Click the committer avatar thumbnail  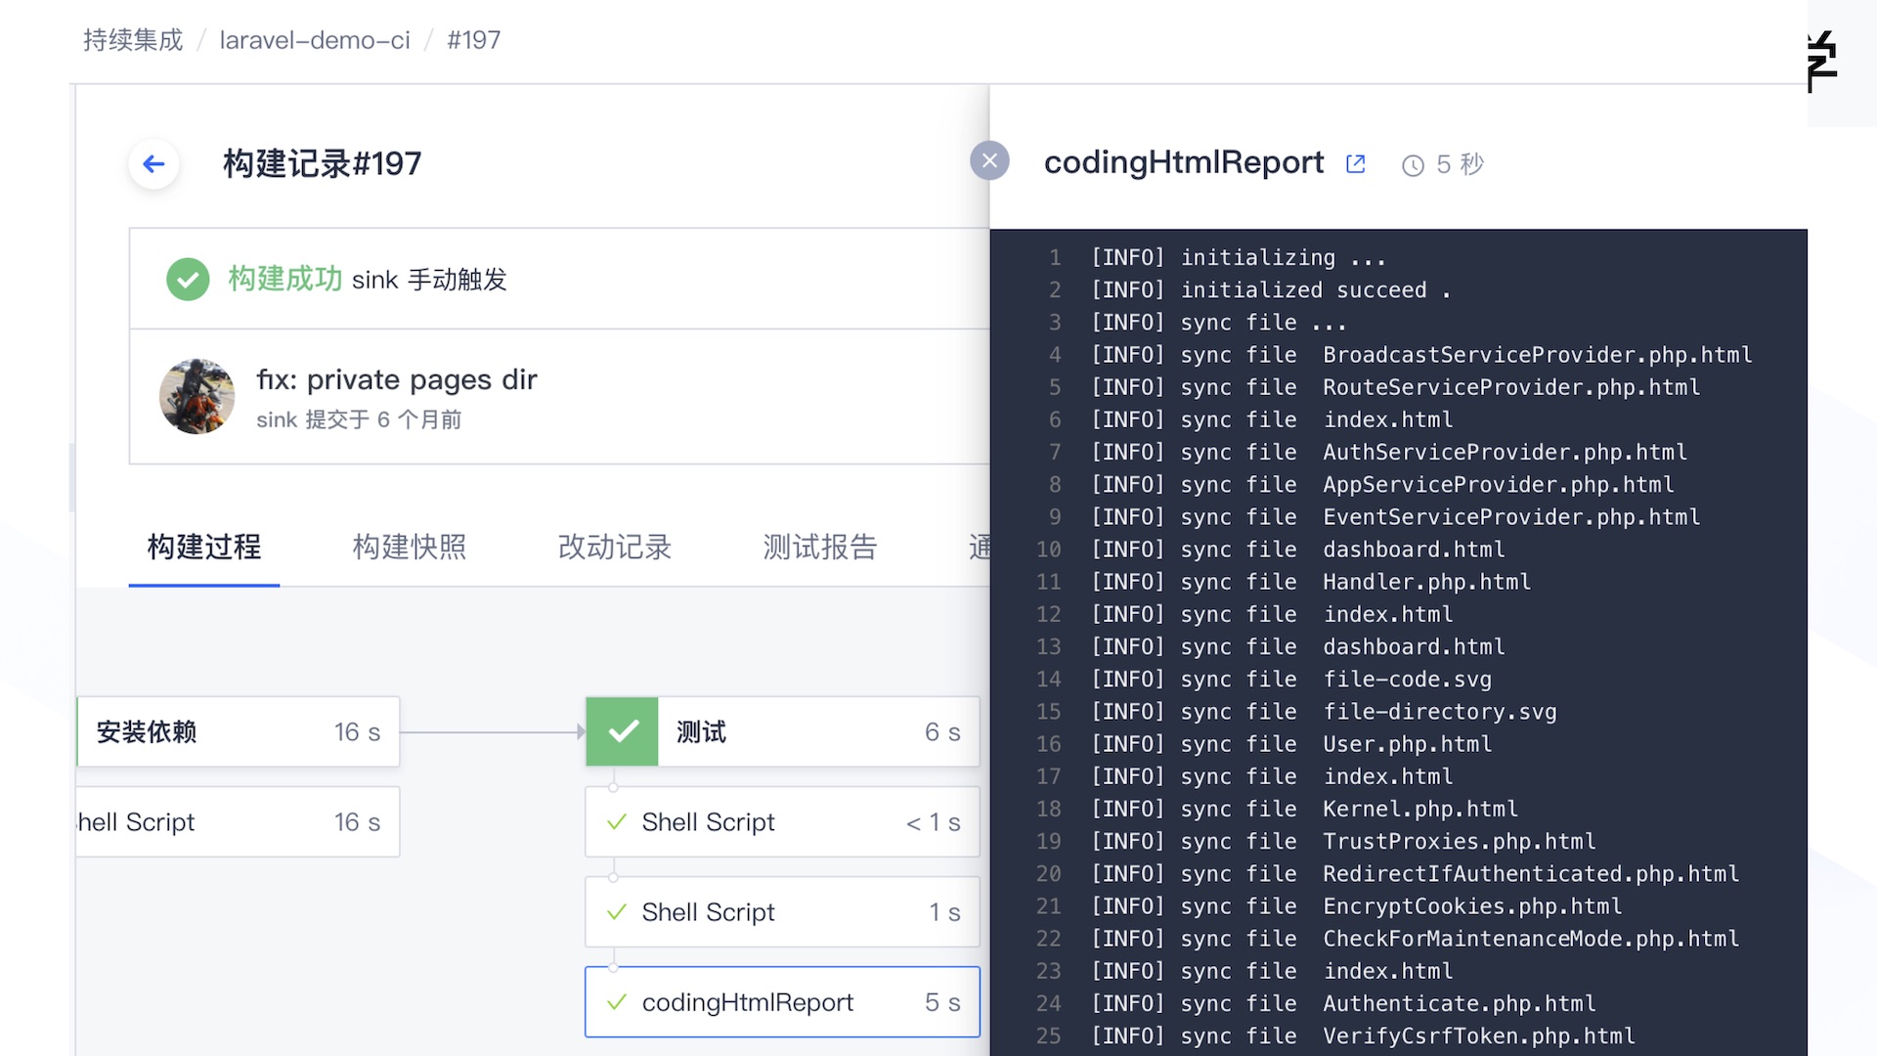pos(196,396)
